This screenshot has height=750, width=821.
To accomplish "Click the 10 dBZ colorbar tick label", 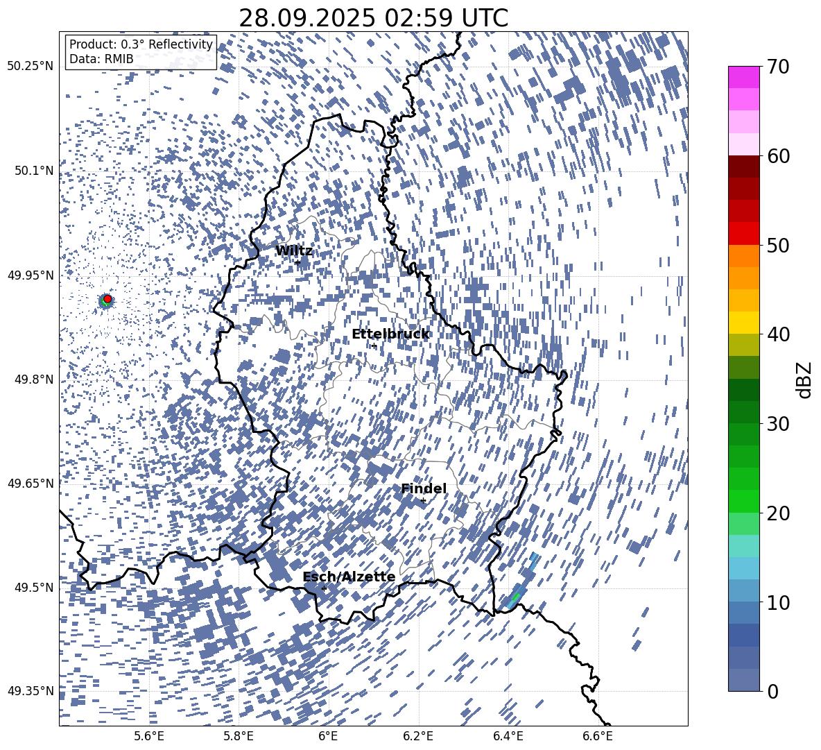I will [778, 602].
